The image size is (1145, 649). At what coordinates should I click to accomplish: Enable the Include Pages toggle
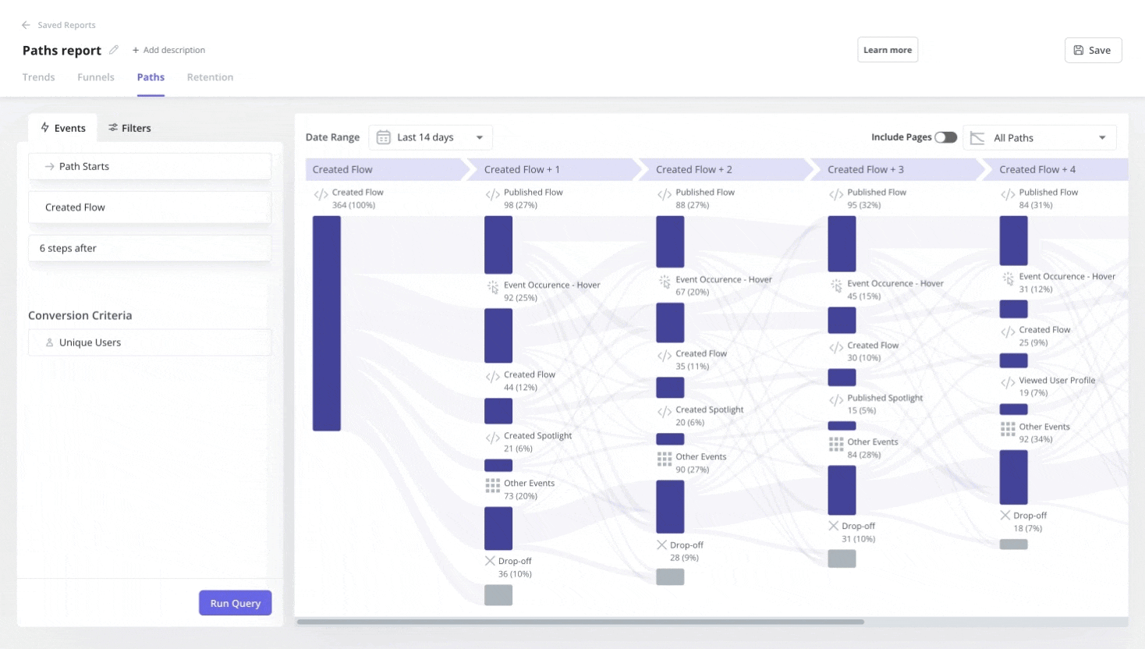(946, 137)
